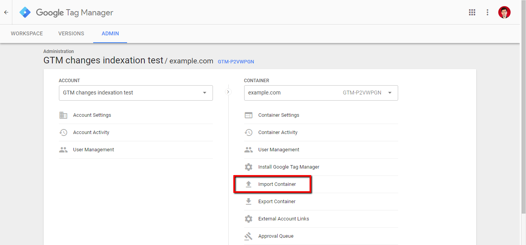
Task: Open the GTM-P2VWPGN container ID link
Action: pos(236,61)
